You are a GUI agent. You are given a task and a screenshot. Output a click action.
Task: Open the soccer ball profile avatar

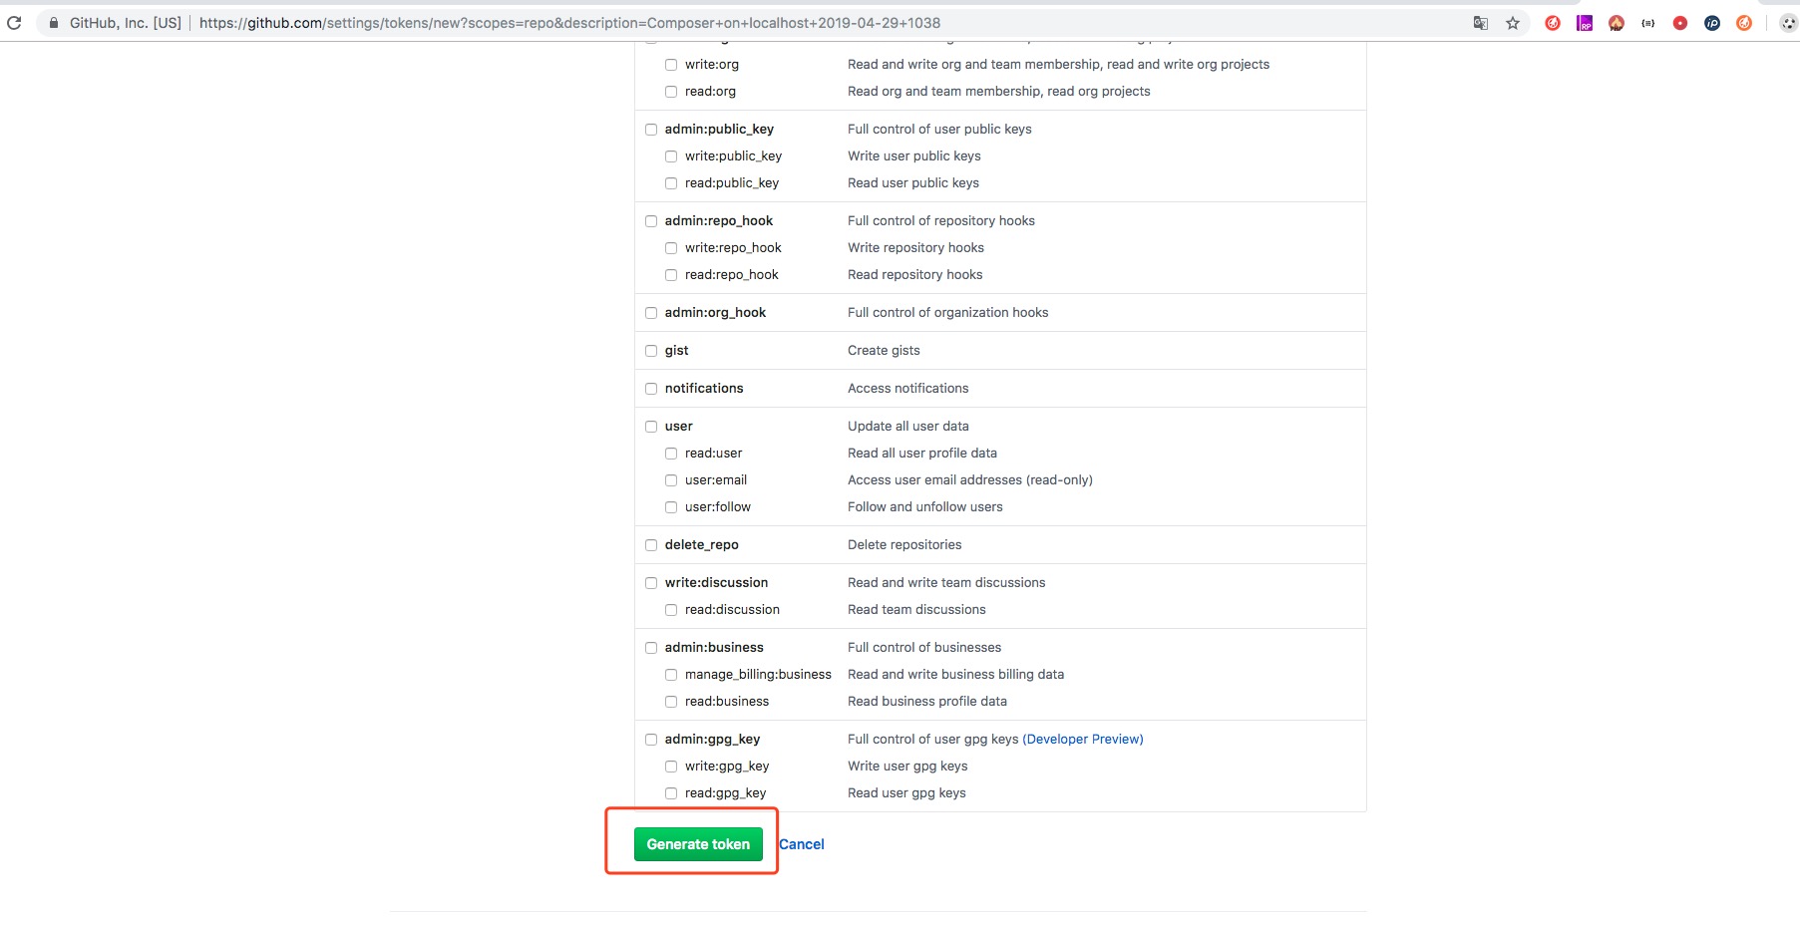[1788, 23]
